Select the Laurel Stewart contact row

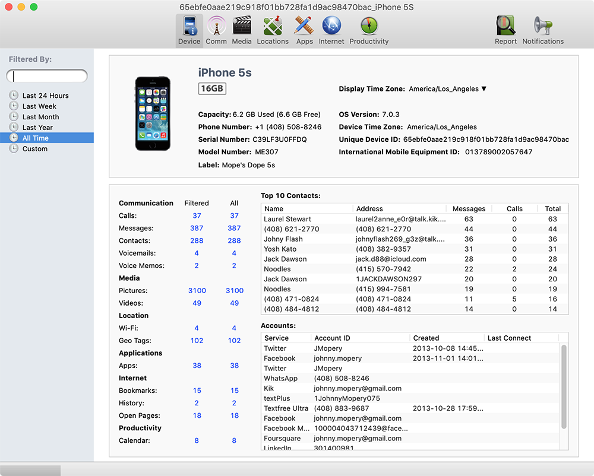(415, 219)
